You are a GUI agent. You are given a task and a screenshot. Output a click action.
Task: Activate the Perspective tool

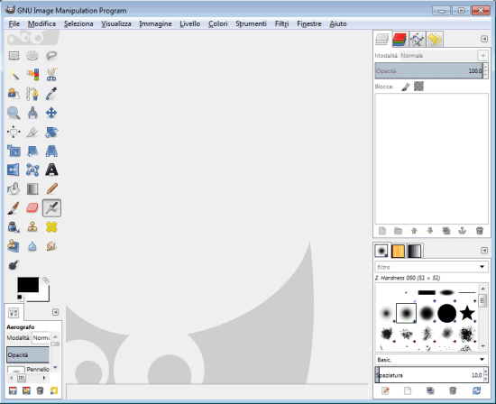[x=51, y=151]
